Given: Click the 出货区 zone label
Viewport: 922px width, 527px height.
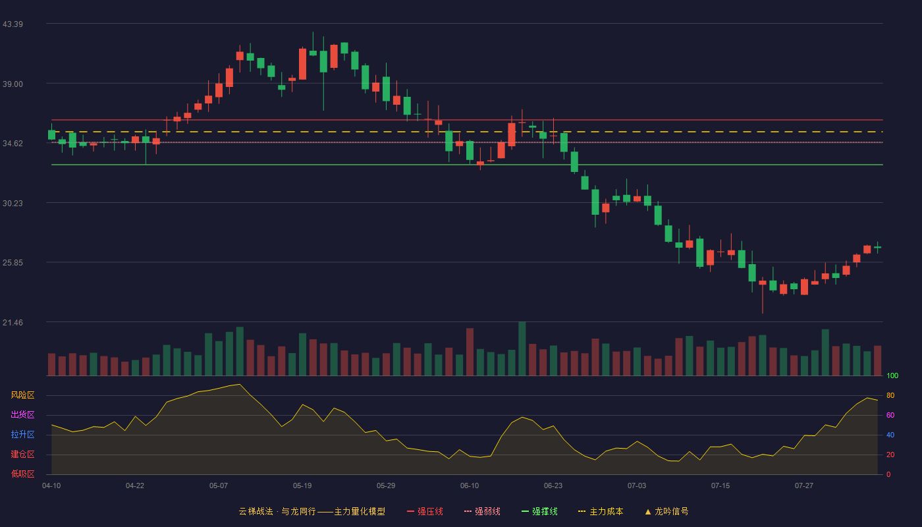Looking at the screenshot, I should pos(22,415).
